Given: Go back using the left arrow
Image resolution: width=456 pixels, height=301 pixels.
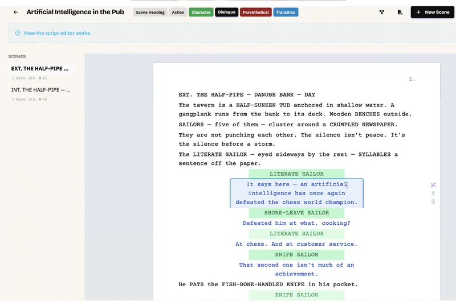Looking at the screenshot, I should (x=16, y=12).
